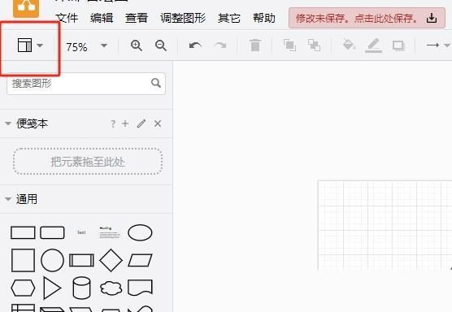Select the rectangle shape
Image resolution: width=452 pixels, height=312 pixels.
(23, 232)
